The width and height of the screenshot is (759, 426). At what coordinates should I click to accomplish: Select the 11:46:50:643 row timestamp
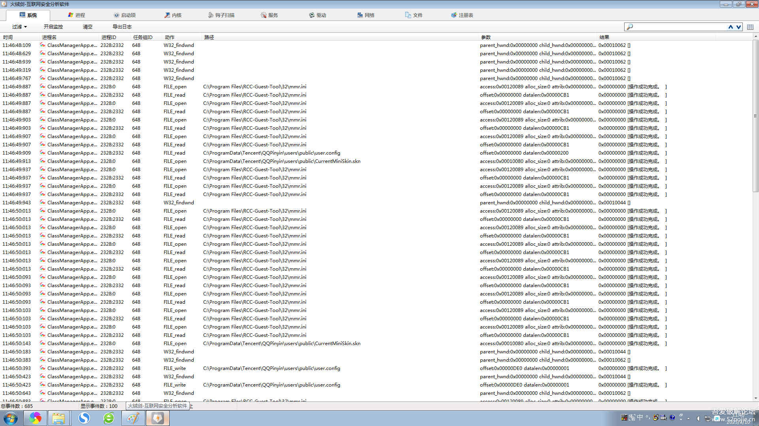point(17,393)
